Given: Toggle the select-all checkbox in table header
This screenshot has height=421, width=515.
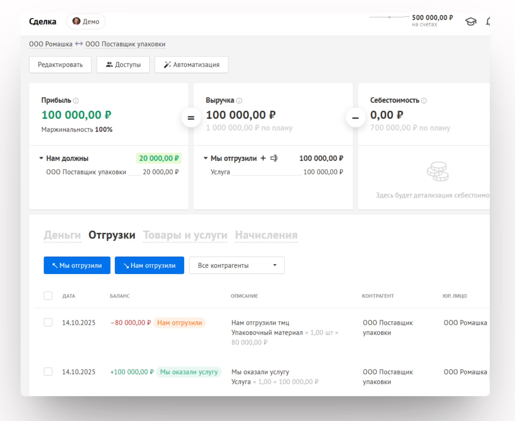Looking at the screenshot, I should (48, 296).
